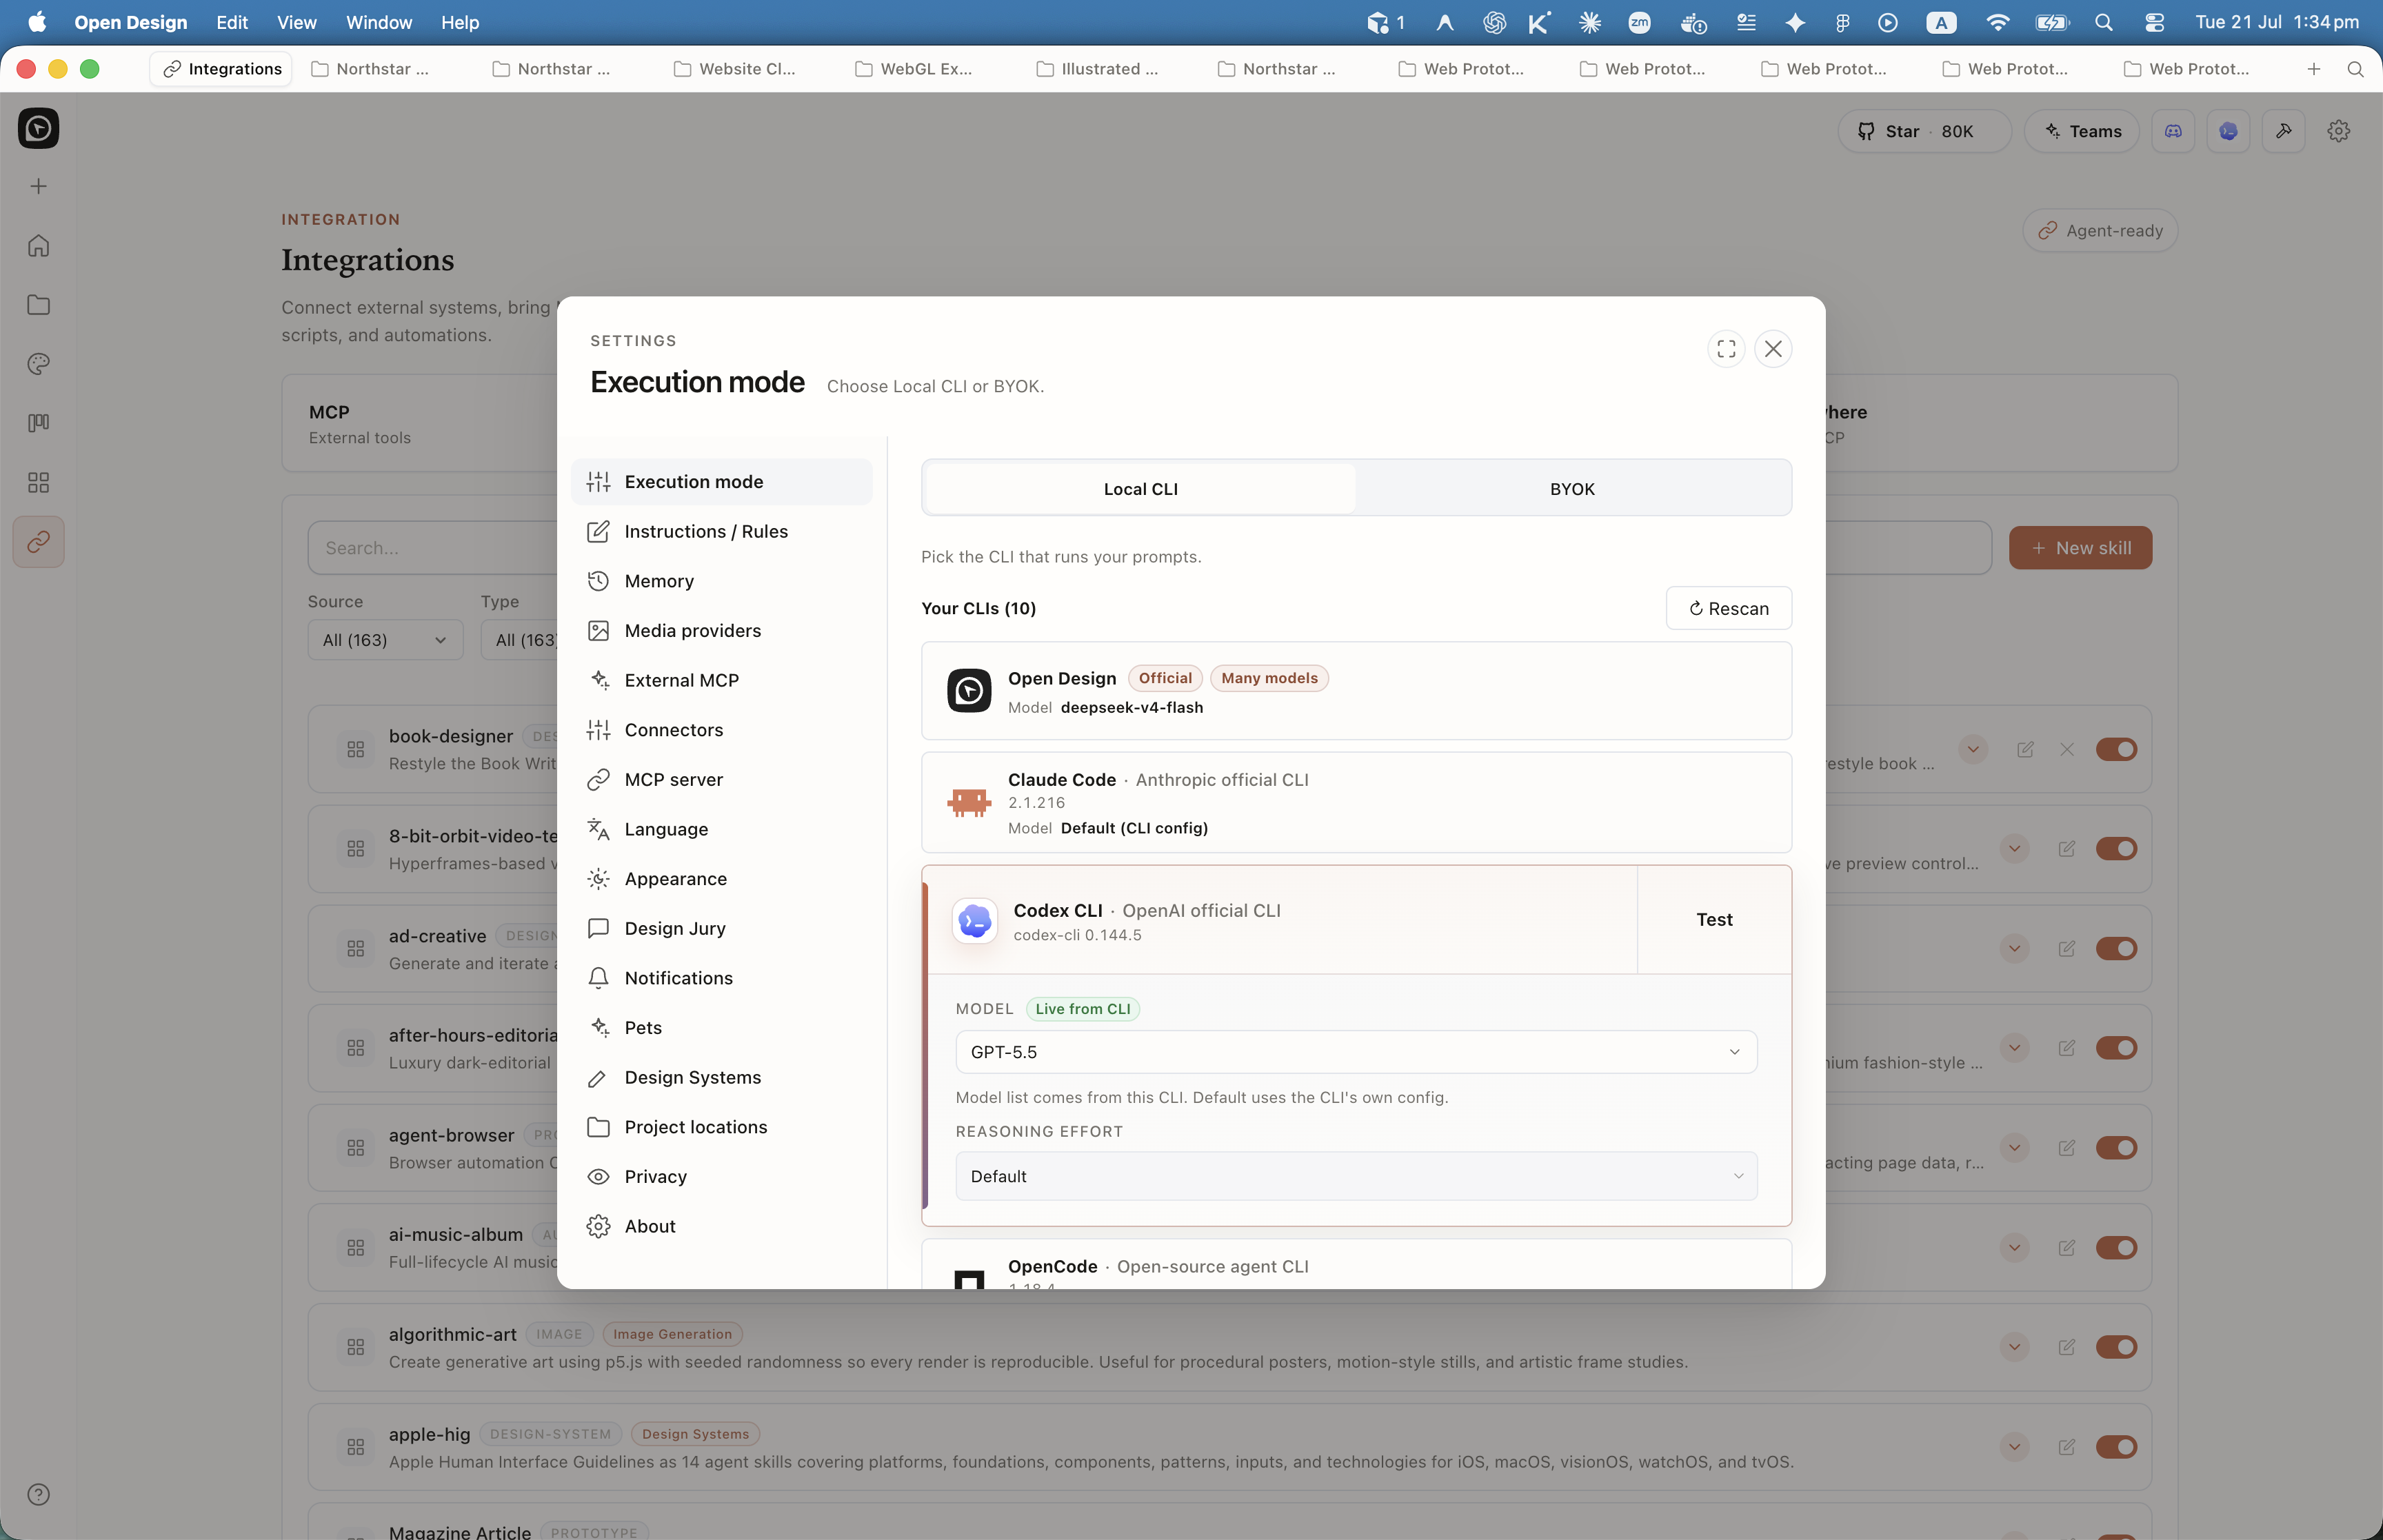Close the Settings dialog
The width and height of the screenshot is (2383, 1540).
[x=1773, y=349]
